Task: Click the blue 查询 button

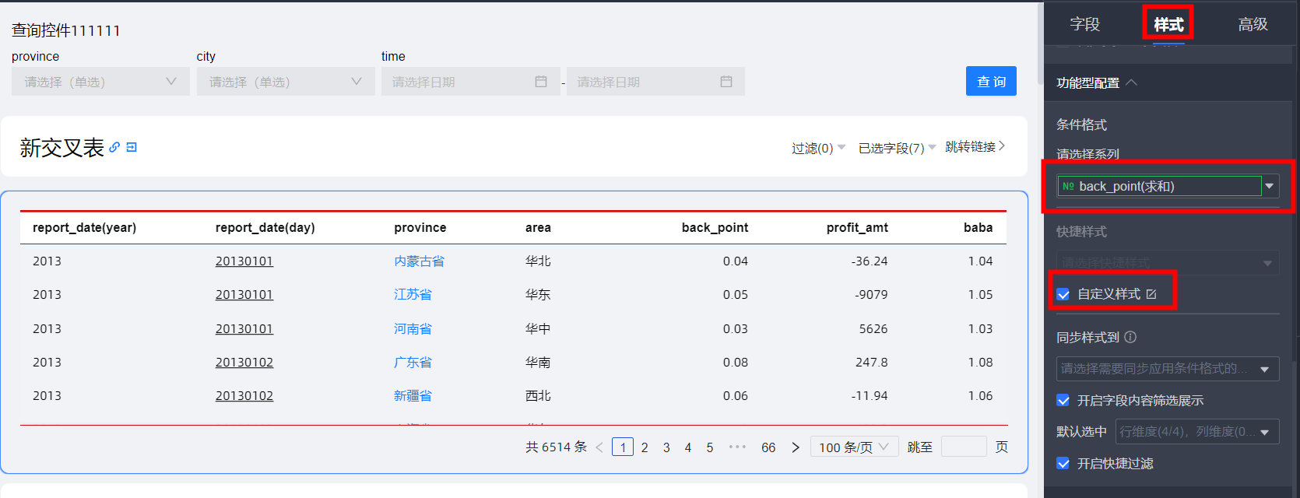Action: 991,81
